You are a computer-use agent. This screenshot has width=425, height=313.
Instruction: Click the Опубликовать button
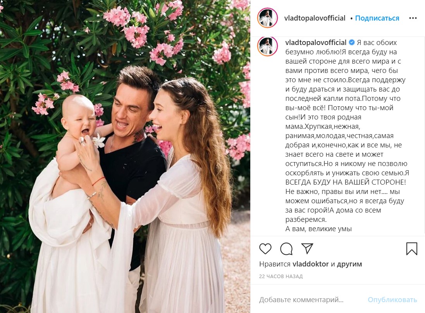(392, 300)
